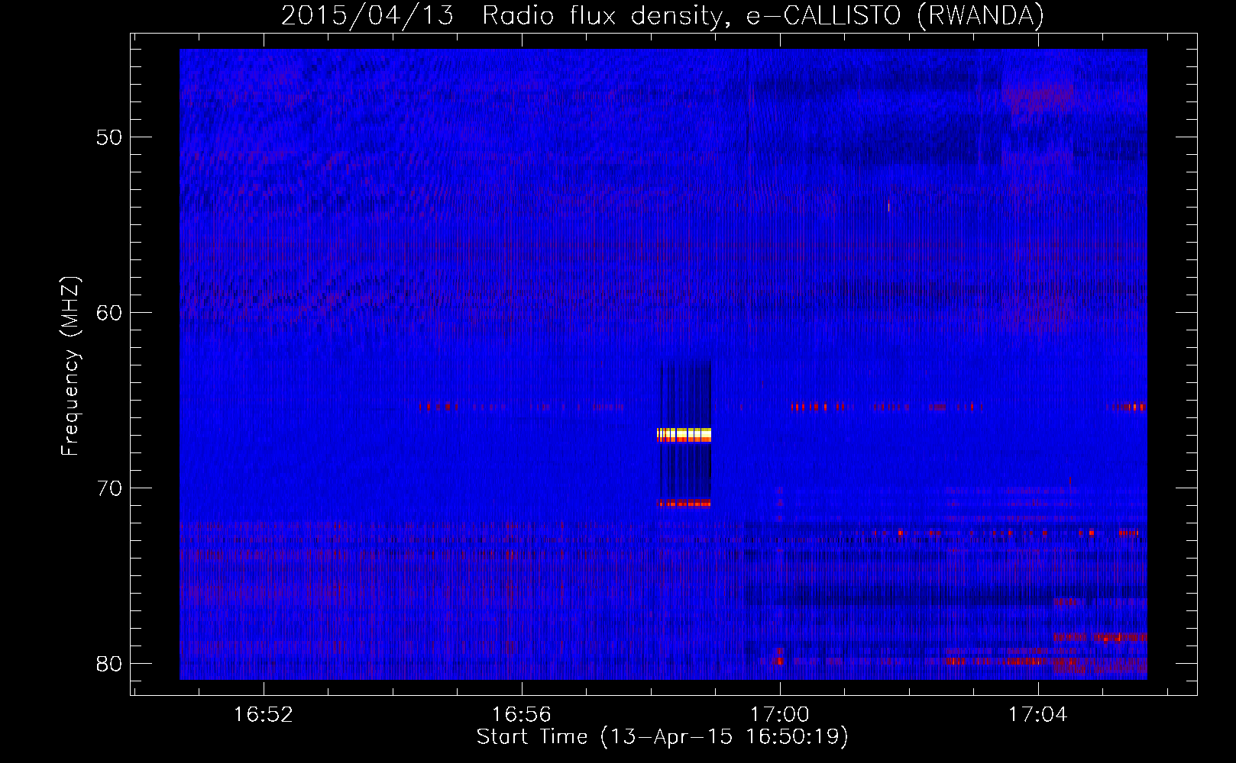Click the 16:52 time tick label
Viewport: 1236px width, 763px height.
[x=263, y=715]
